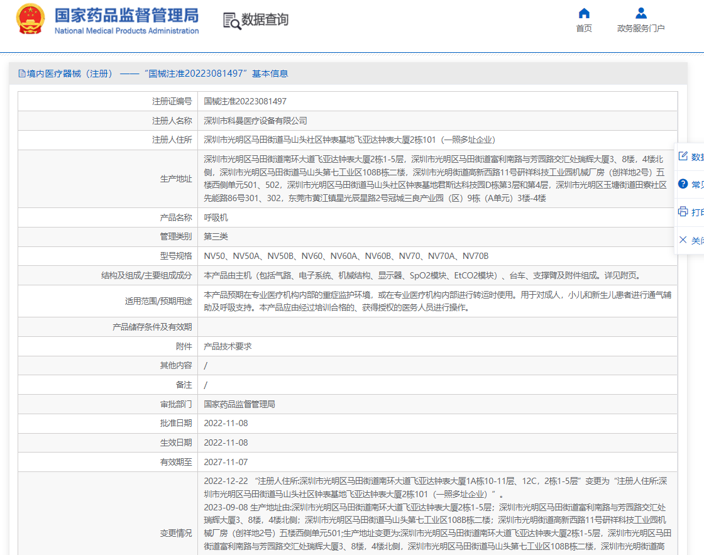The width and height of the screenshot is (704, 555).
Task: Click the NV50 model list value
Action: pos(346,256)
